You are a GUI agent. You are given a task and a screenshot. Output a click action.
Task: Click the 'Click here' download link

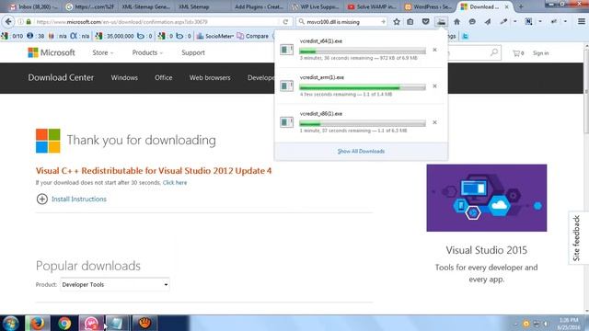[x=175, y=182]
